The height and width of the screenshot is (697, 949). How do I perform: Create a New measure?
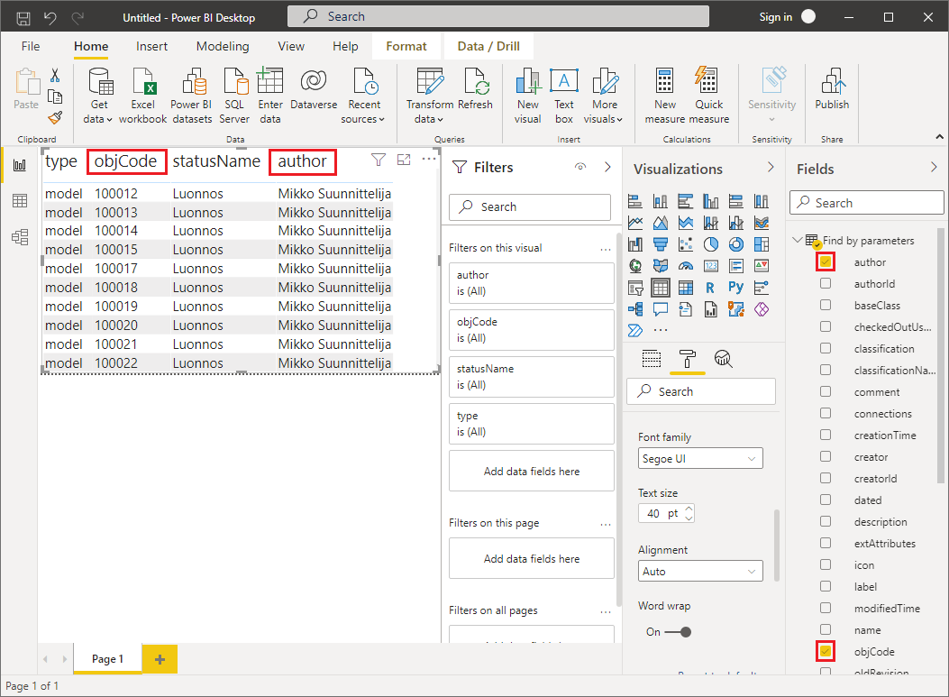click(x=665, y=83)
